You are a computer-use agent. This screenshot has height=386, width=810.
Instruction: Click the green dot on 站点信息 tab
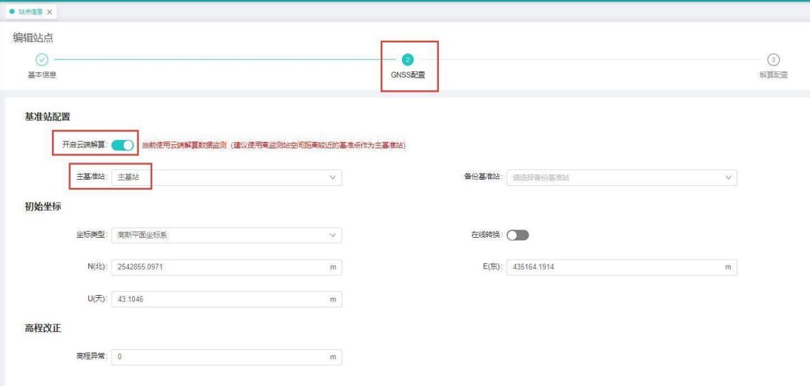point(12,12)
